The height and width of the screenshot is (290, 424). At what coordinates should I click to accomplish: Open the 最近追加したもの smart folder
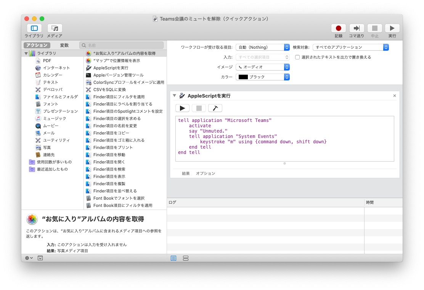pyautogui.click(x=53, y=169)
